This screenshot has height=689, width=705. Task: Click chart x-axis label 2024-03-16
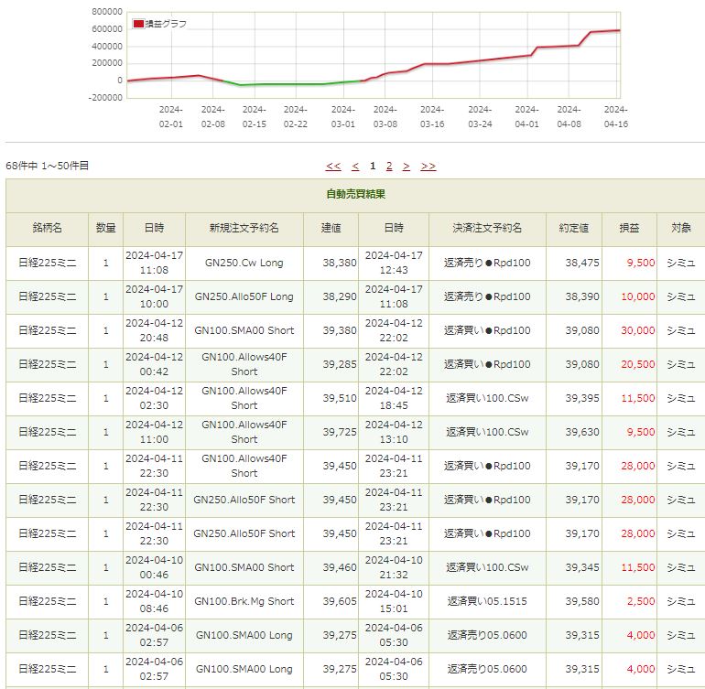point(432,117)
